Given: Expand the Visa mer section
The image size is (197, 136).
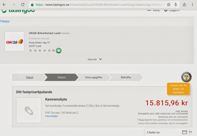Looking at the screenshot, I should (x=95, y=59).
